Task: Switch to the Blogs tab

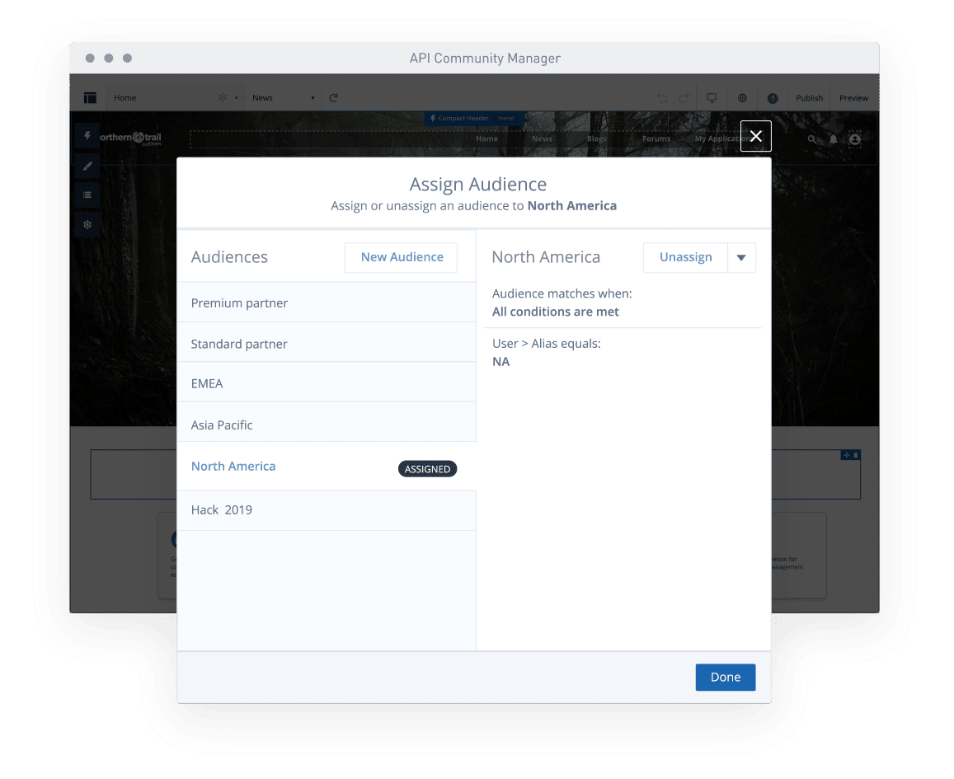Action: tap(596, 138)
